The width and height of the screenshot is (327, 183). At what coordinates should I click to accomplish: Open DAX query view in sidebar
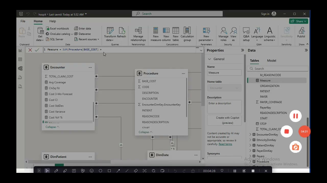pyautogui.click(x=20, y=78)
